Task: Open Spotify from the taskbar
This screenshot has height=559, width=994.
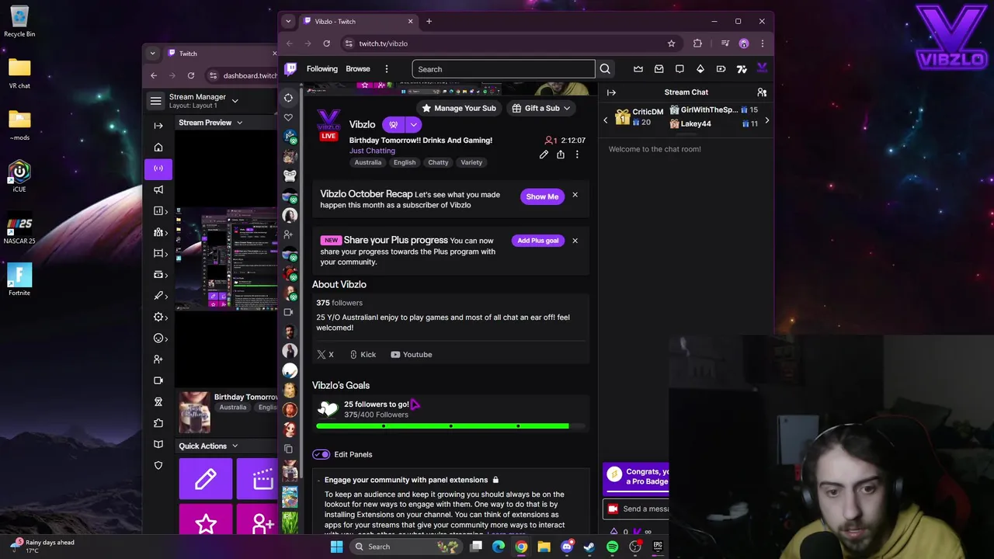Action: (612, 547)
